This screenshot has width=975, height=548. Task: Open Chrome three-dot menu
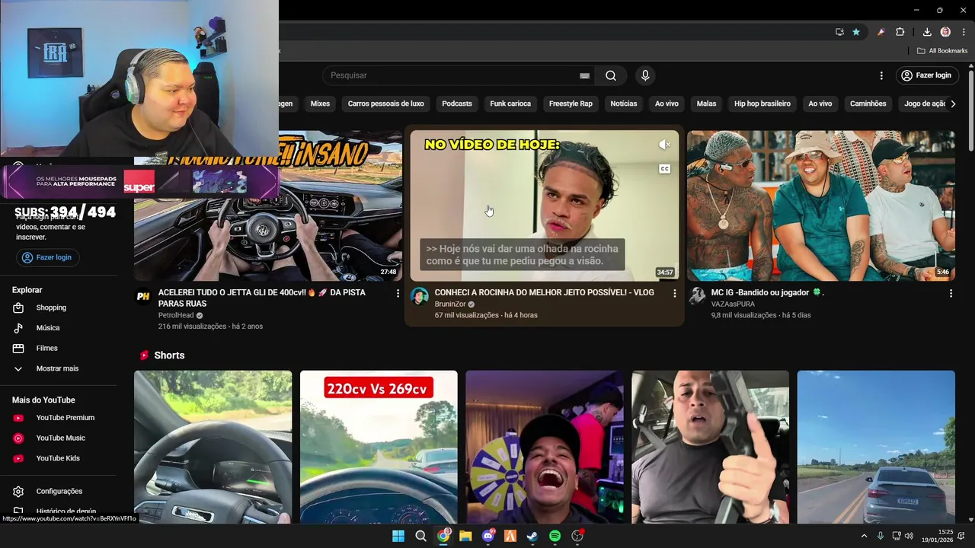point(964,32)
